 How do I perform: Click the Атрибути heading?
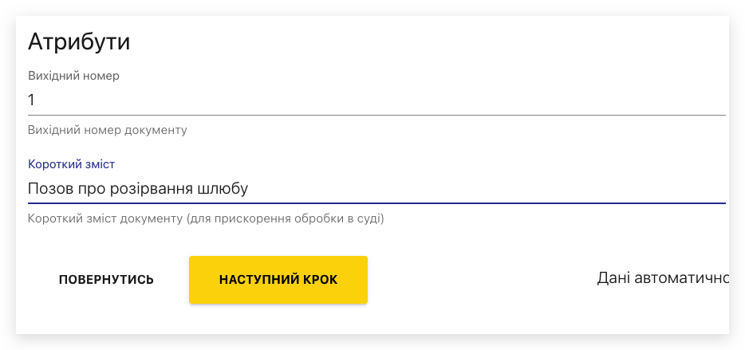tap(79, 41)
